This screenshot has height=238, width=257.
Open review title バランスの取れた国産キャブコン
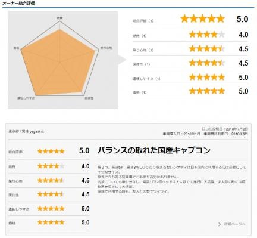click(x=154, y=150)
